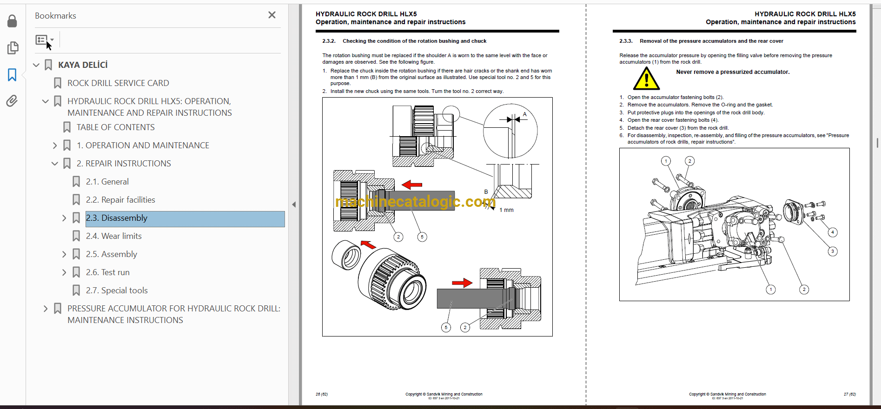Open the 2.2. Repair facilities bookmark
The width and height of the screenshot is (881, 409).
click(x=120, y=200)
